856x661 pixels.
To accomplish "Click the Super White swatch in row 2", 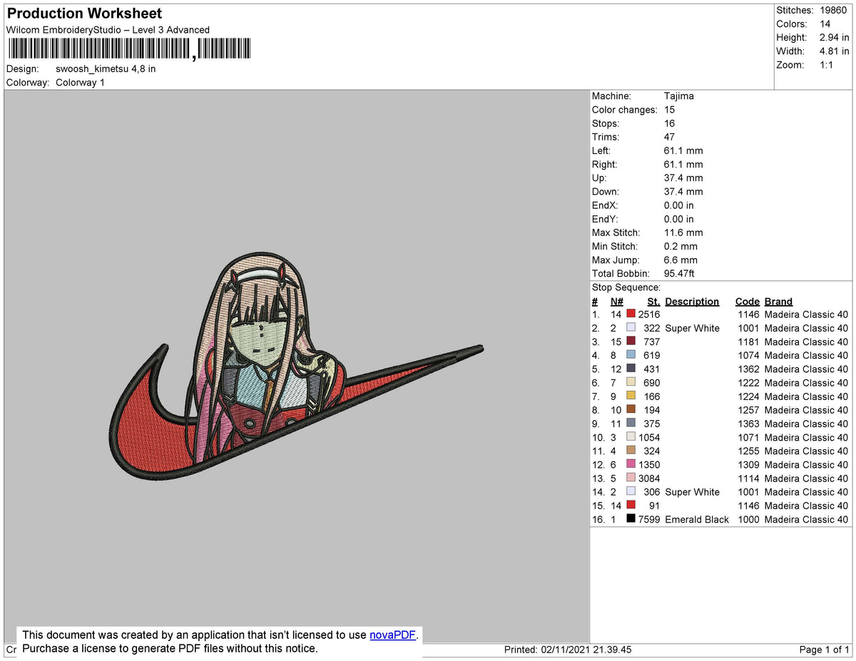I will (x=631, y=328).
